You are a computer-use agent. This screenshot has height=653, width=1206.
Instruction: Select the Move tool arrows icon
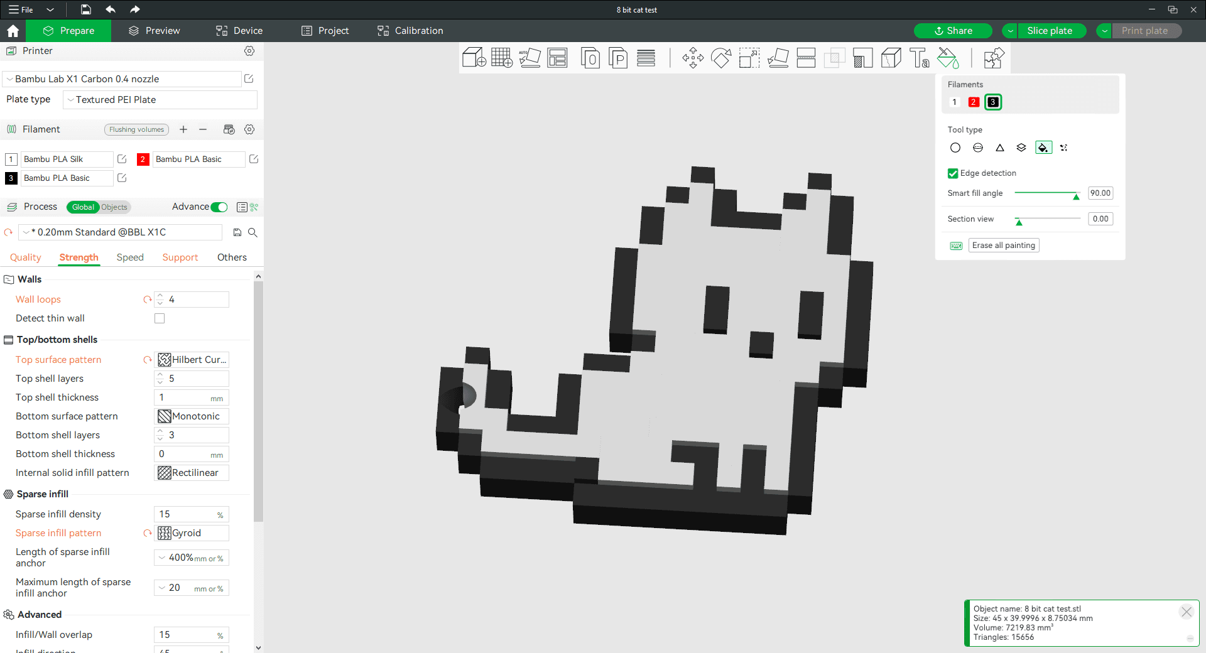click(x=693, y=58)
